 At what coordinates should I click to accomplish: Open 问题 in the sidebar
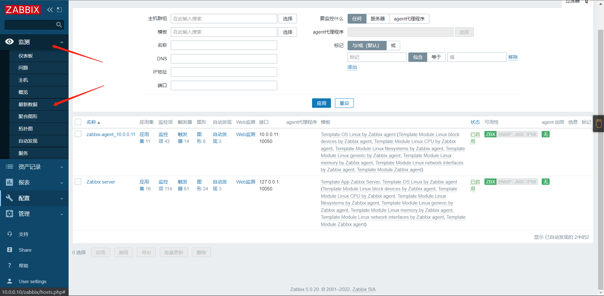(x=39, y=68)
